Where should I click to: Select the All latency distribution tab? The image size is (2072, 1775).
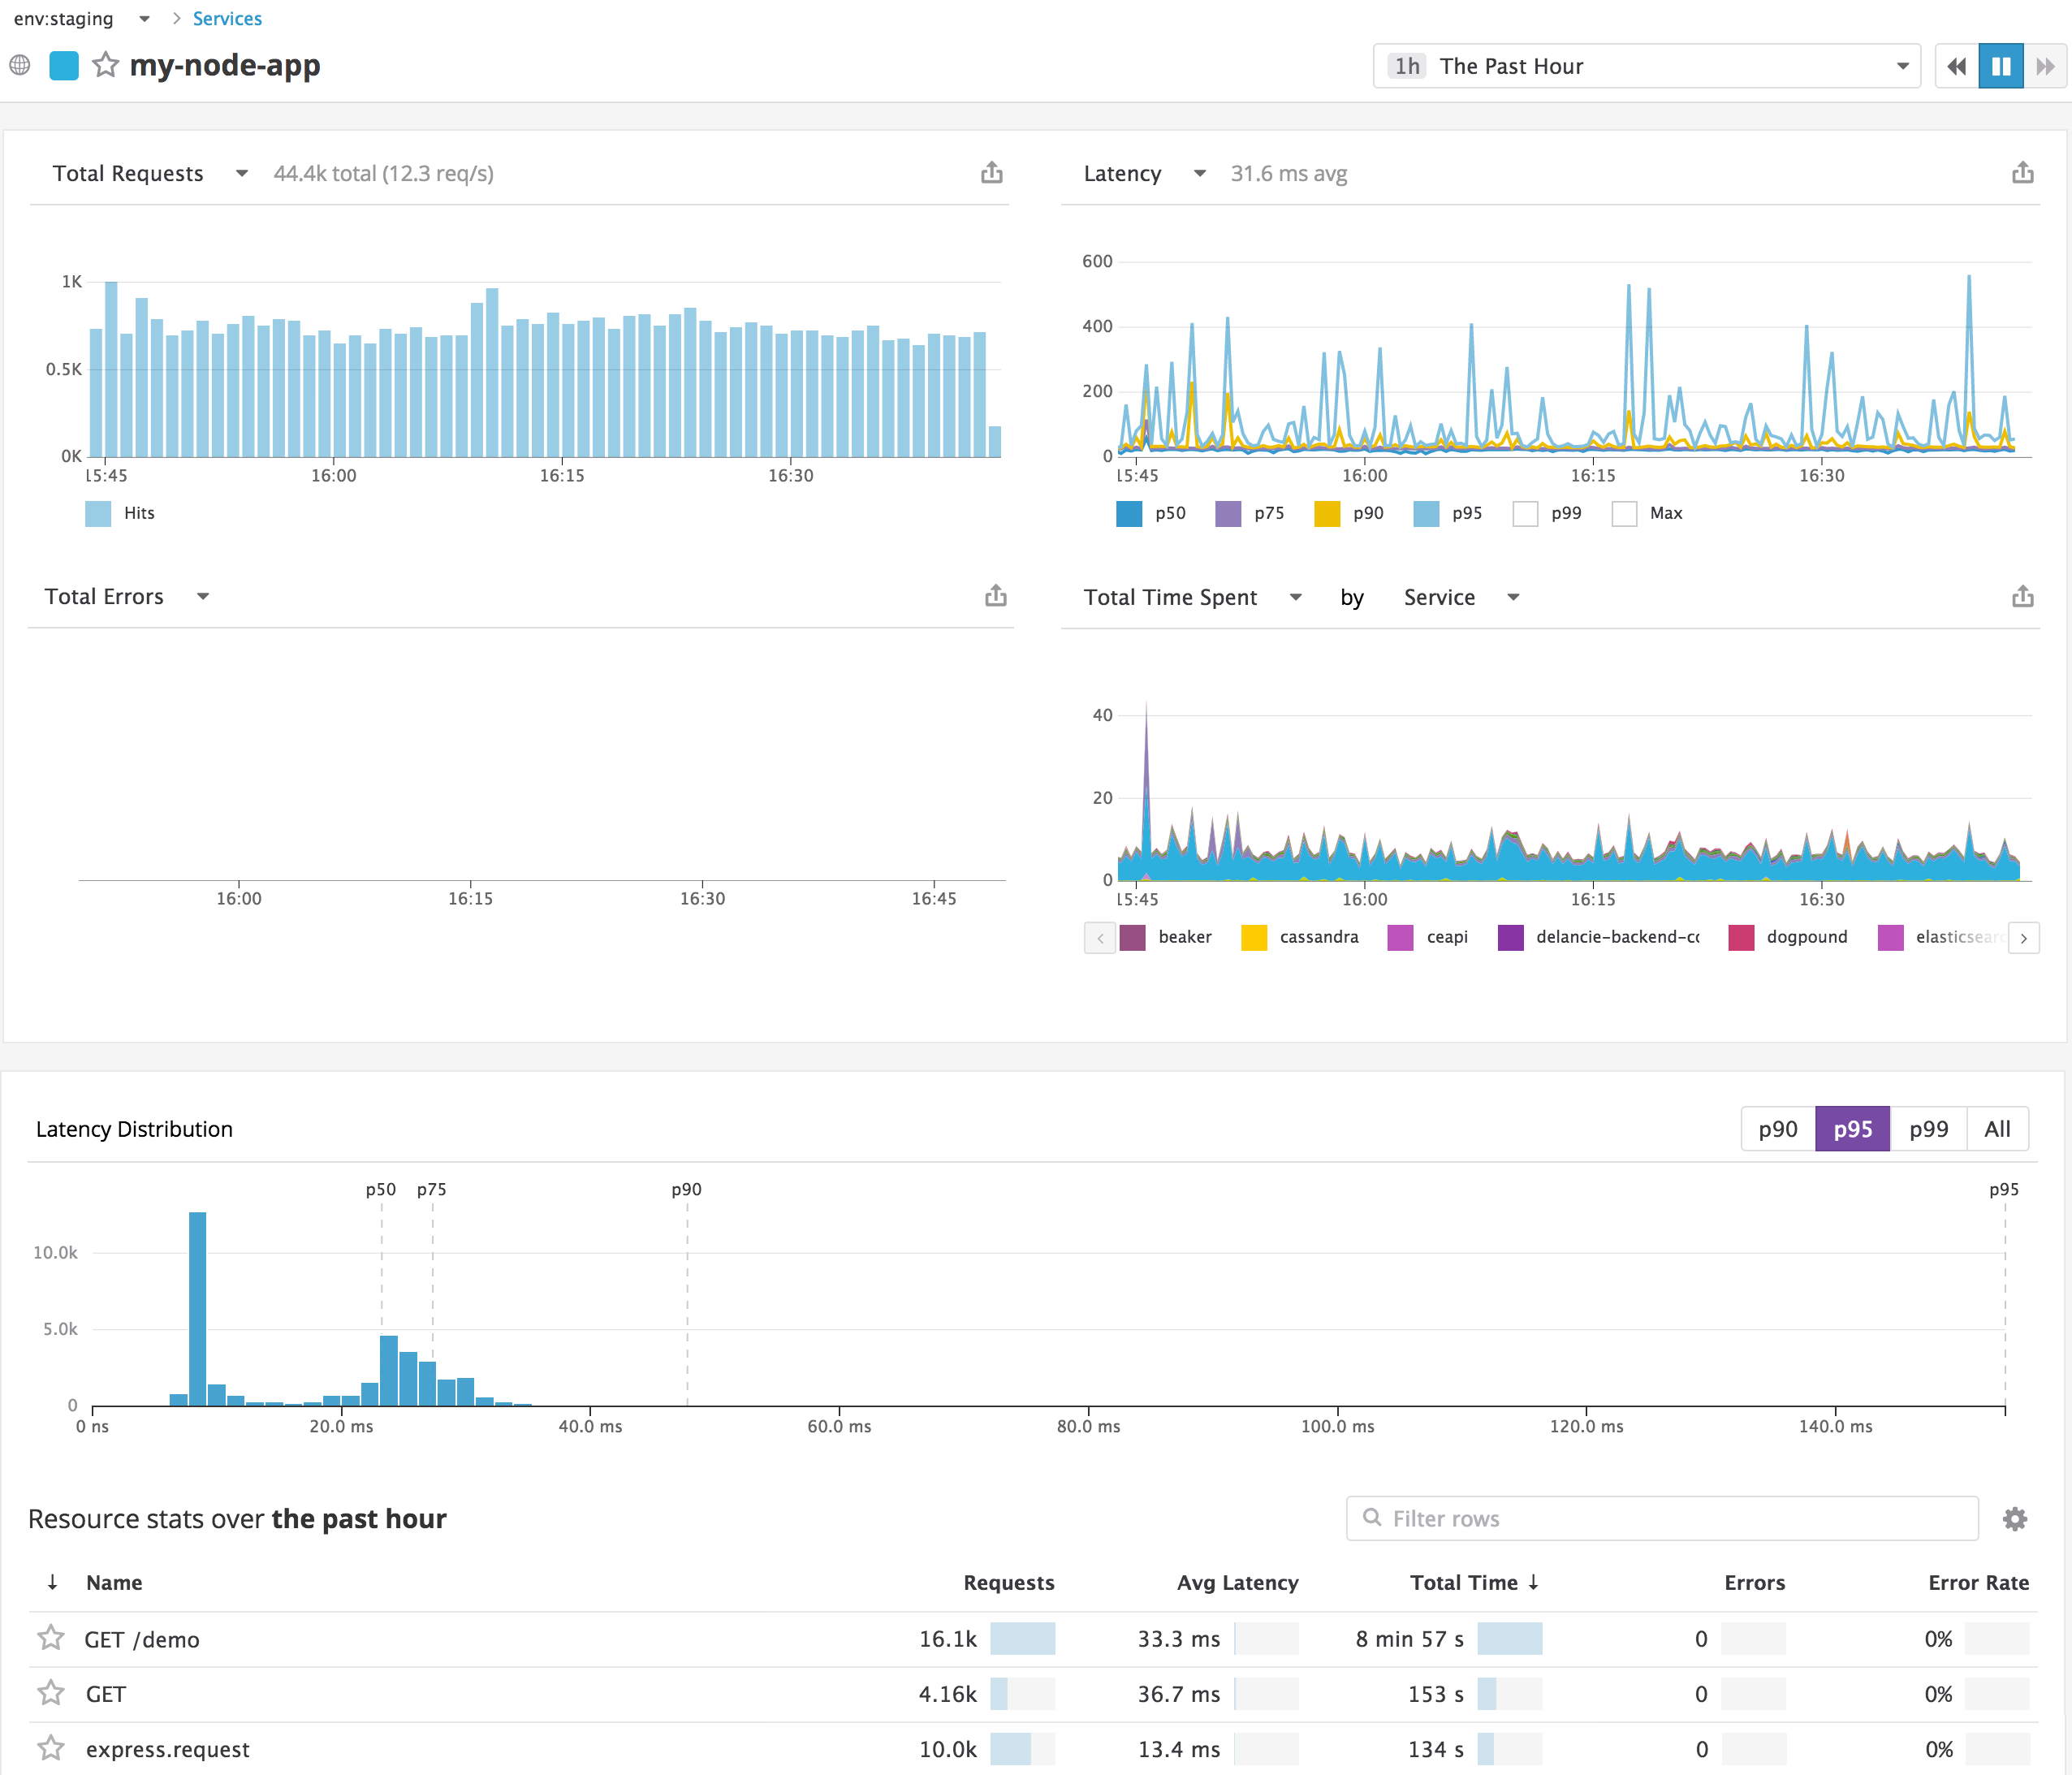(1997, 1128)
